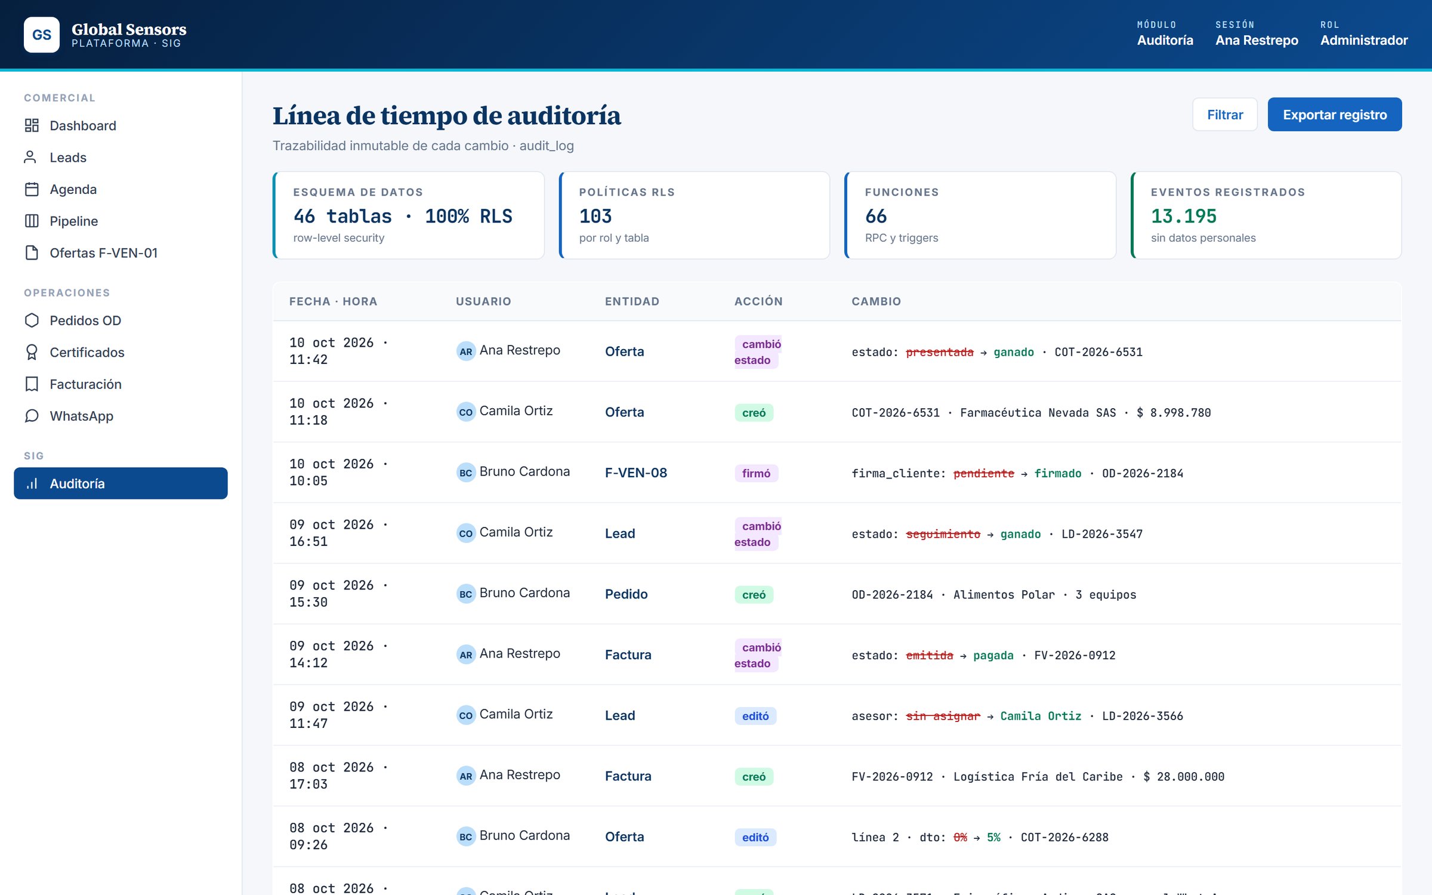Viewport: 1432px width, 895px height.
Task: Open Oferta entity in the 11:42 row
Action: [625, 351]
